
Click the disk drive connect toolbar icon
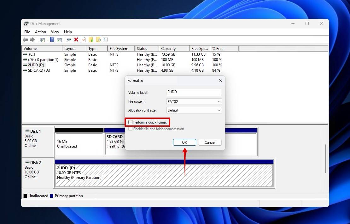click(x=69, y=39)
